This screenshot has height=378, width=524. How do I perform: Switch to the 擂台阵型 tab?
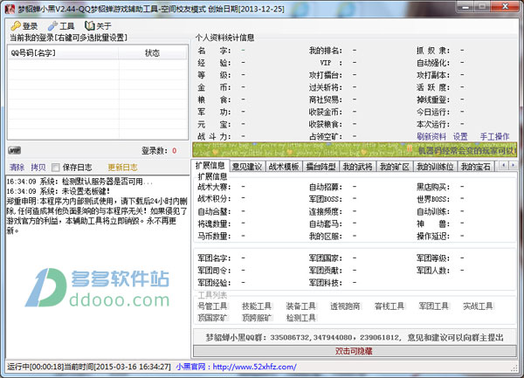click(x=321, y=166)
